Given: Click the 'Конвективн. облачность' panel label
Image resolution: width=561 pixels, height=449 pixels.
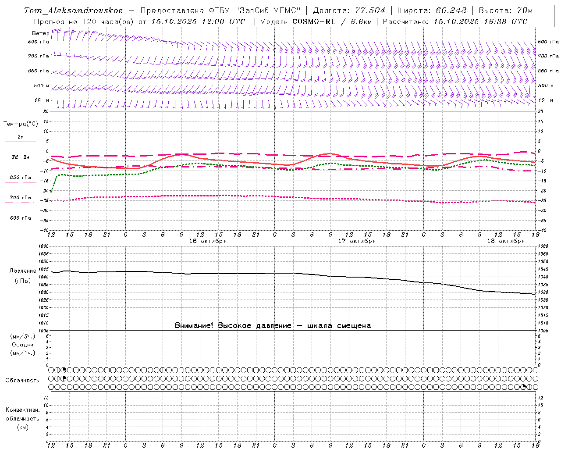Looking at the screenshot, I should (22, 414).
